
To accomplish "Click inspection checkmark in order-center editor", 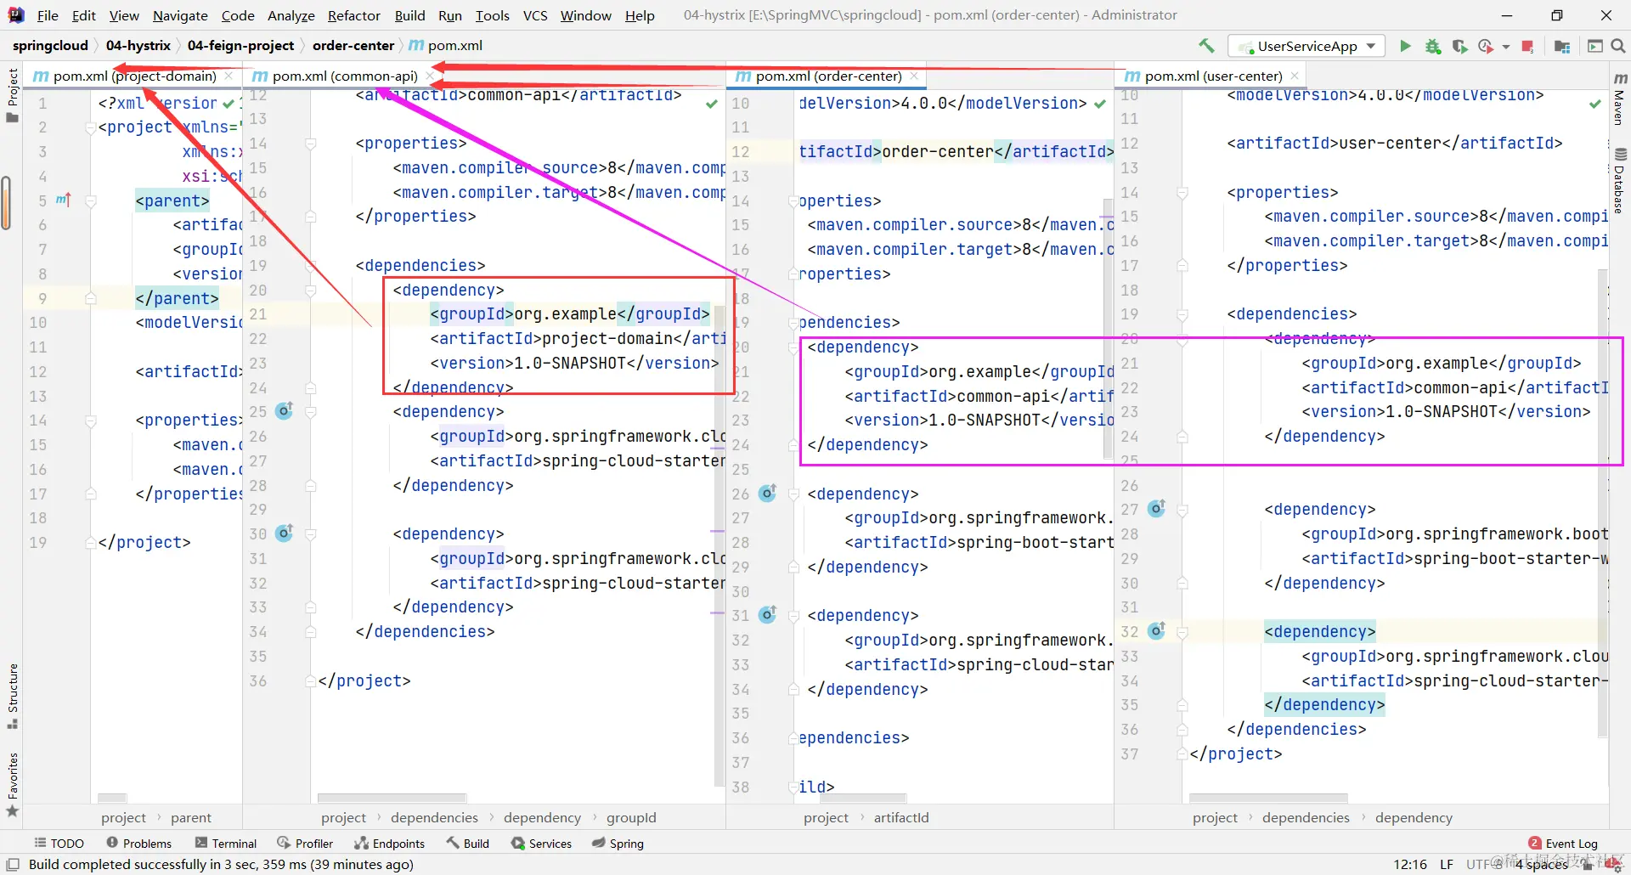I will point(1100,104).
